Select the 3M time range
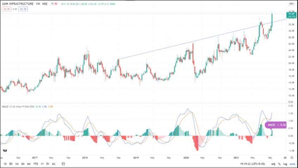 23,164
